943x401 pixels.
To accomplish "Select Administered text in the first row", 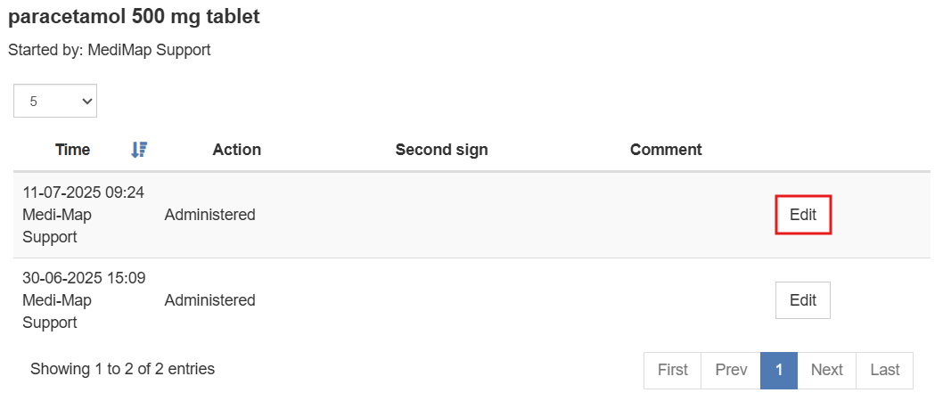I will (x=209, y=215).
